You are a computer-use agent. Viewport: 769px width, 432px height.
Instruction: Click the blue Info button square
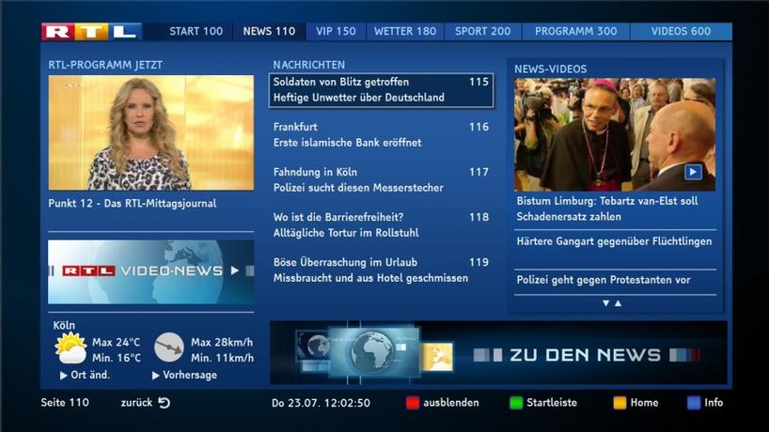(x=694, y=403)
